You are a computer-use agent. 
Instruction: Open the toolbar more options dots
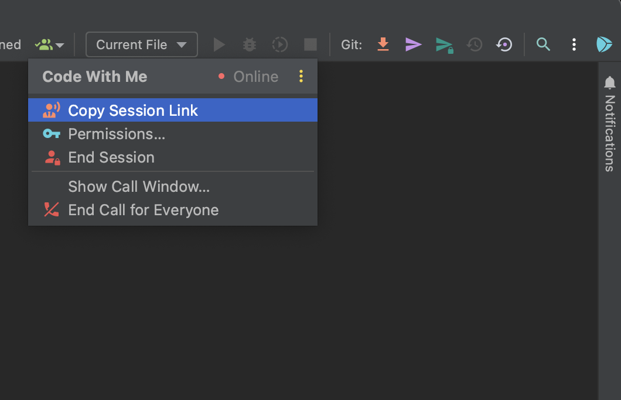click(574, 44)
